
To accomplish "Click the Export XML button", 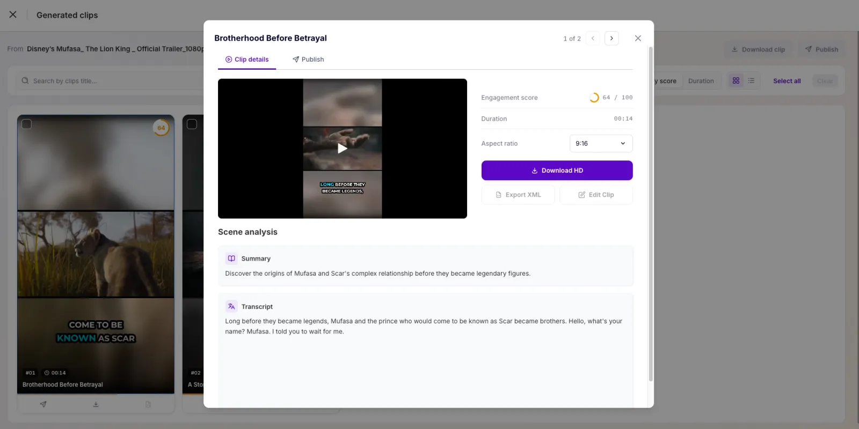I will click(518, 195).
